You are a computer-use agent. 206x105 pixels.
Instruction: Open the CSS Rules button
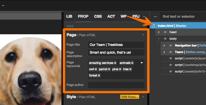(130, 97)
